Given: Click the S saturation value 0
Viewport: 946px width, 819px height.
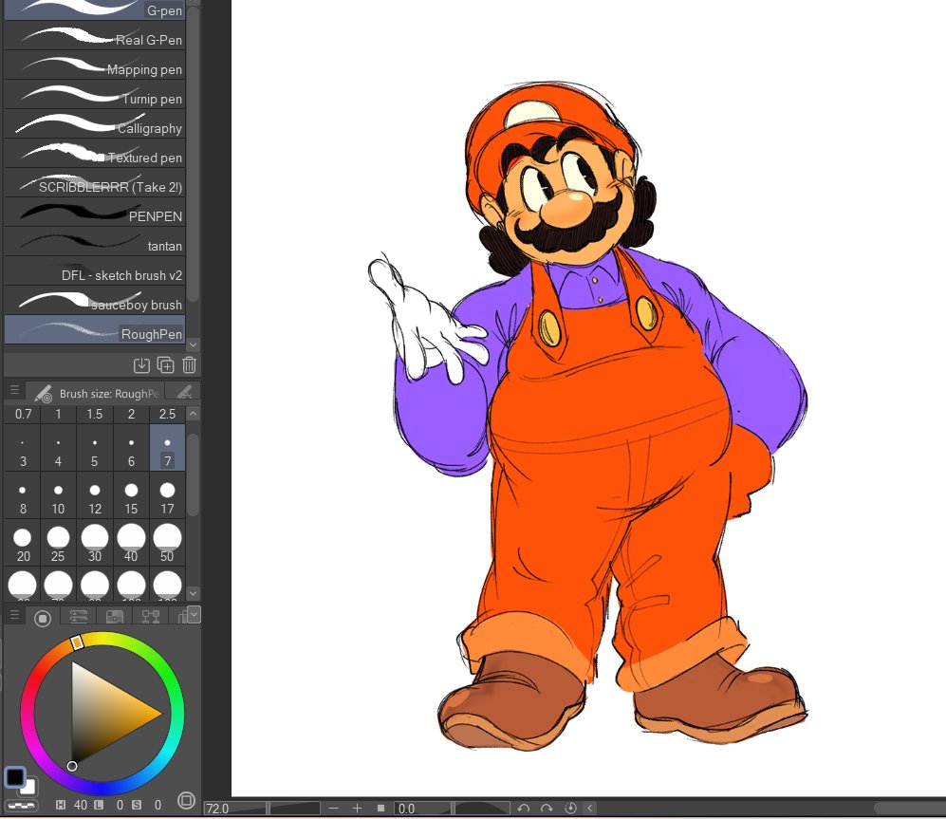Looking at the screenshot, I should pos(158,805).
